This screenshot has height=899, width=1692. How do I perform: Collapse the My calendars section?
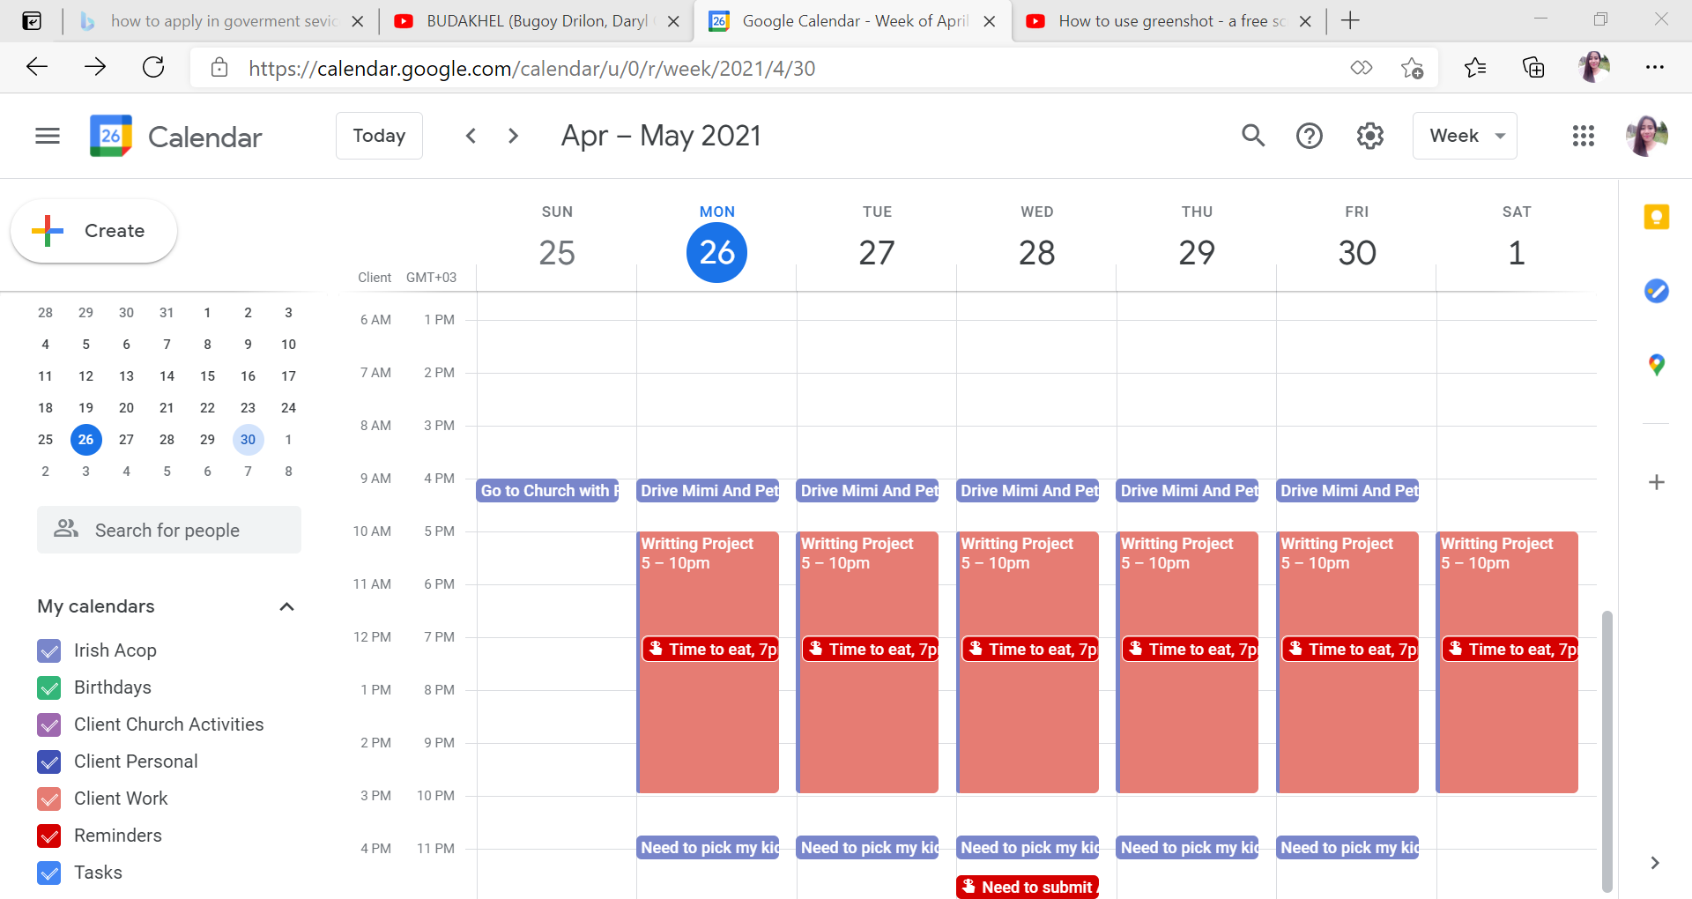(x=286, y=606)
